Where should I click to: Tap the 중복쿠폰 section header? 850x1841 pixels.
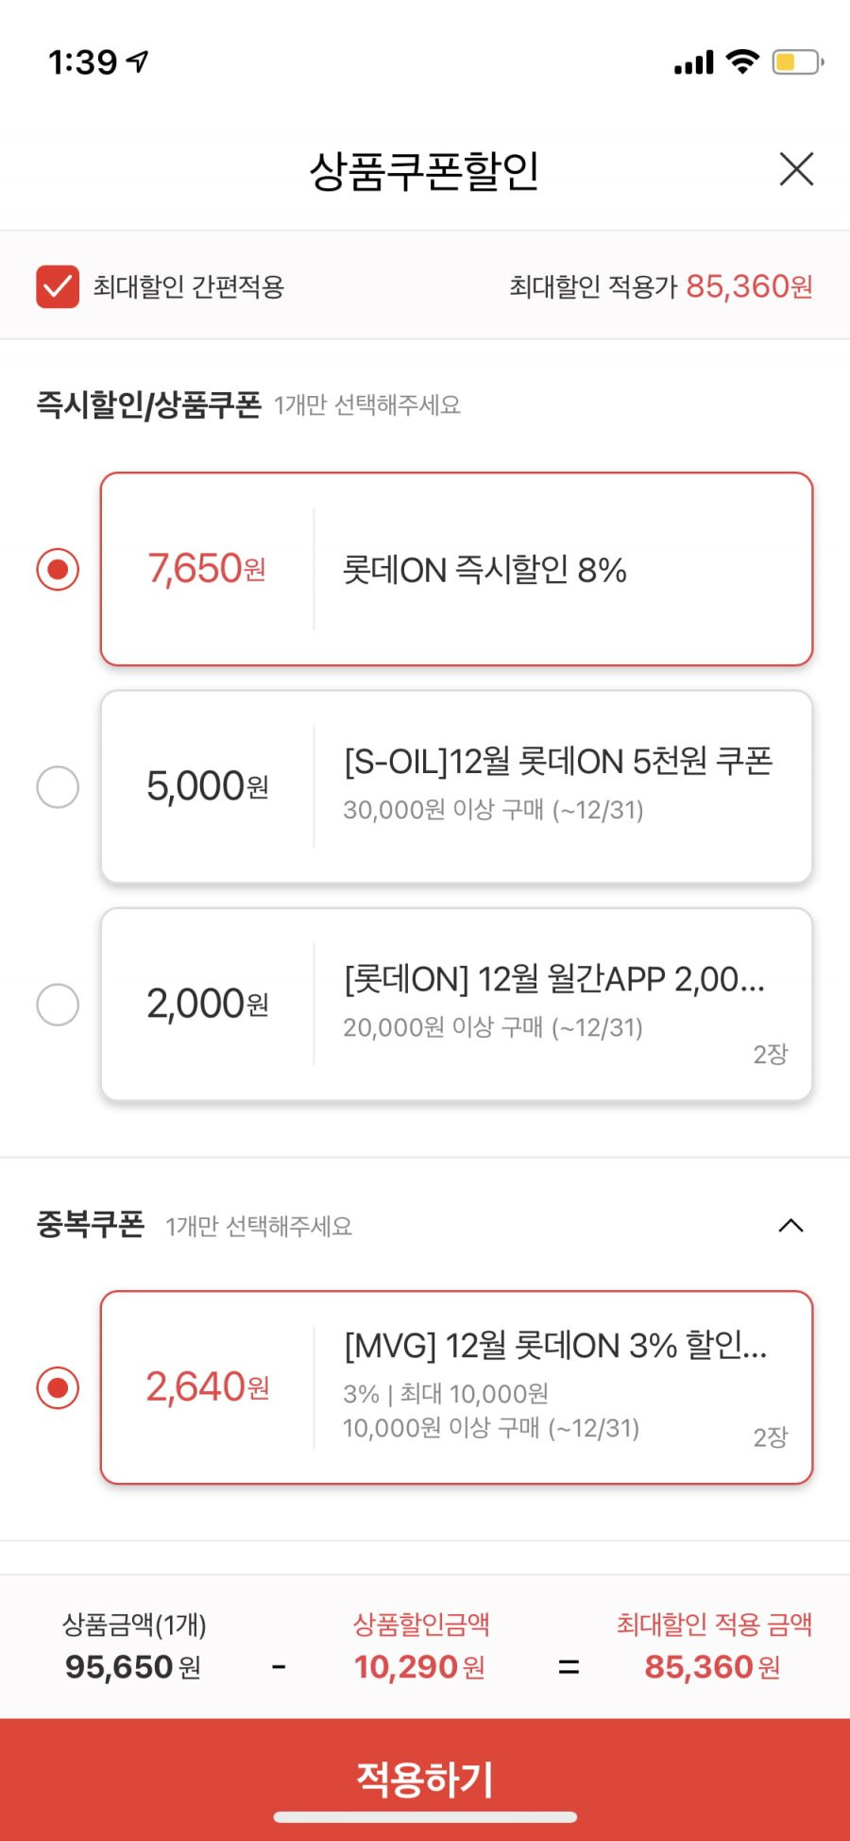coord(91,1225)
